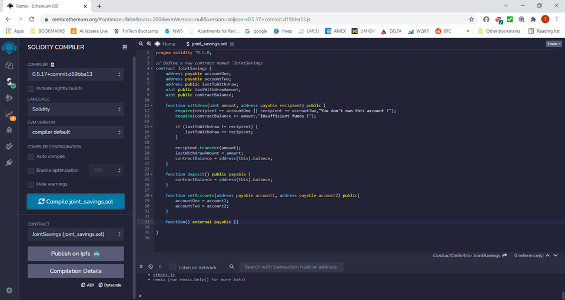Go to next reference arrow
Viewport: 565px width, 300px height.
(x=556, y=255)
